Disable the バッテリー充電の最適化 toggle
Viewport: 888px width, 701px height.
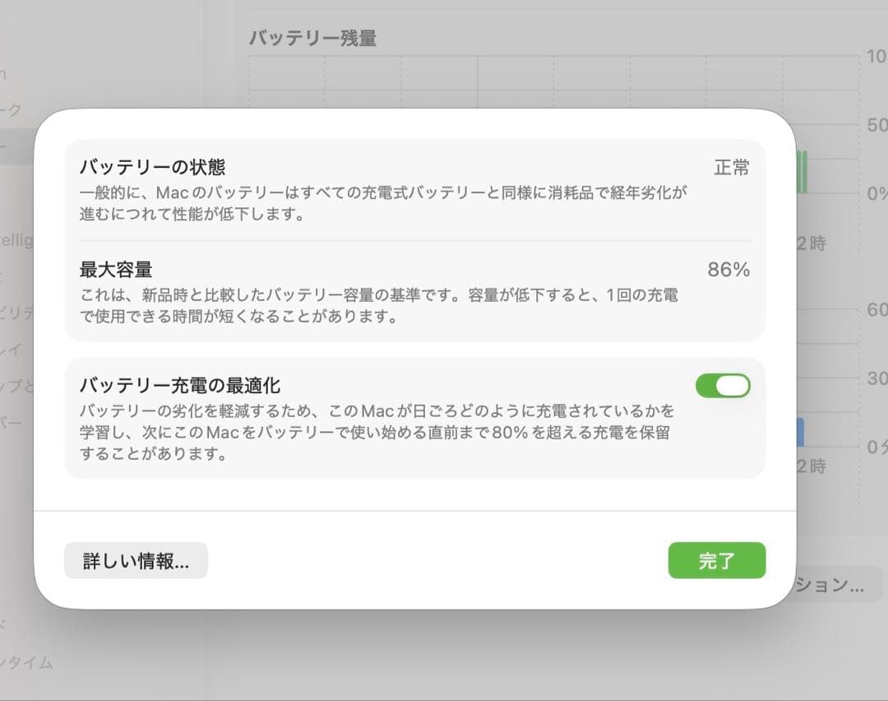click(x=722, y=385)
